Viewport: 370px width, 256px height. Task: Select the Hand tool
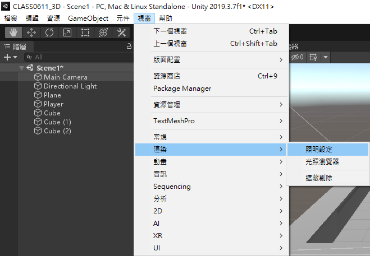coord(13,33)
